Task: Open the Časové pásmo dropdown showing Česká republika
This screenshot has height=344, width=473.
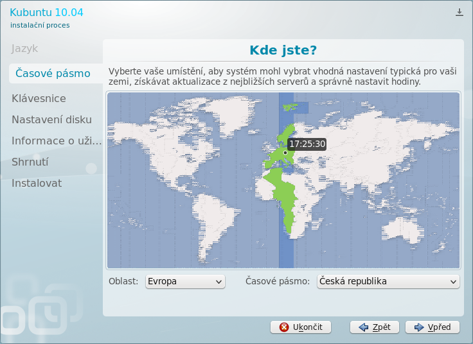Action: point(388,281)
